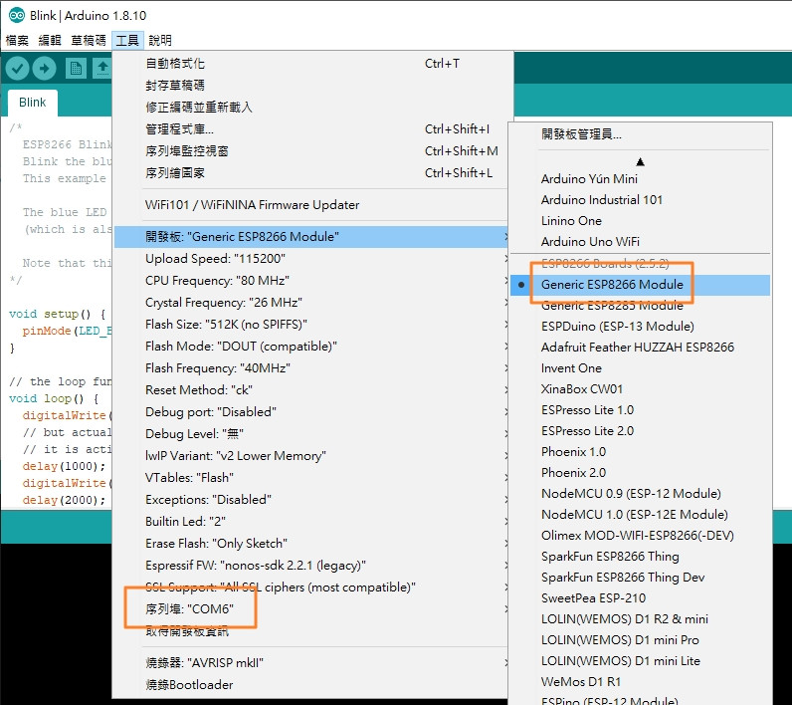Open the 檔案 menu

tap(17, 40)
